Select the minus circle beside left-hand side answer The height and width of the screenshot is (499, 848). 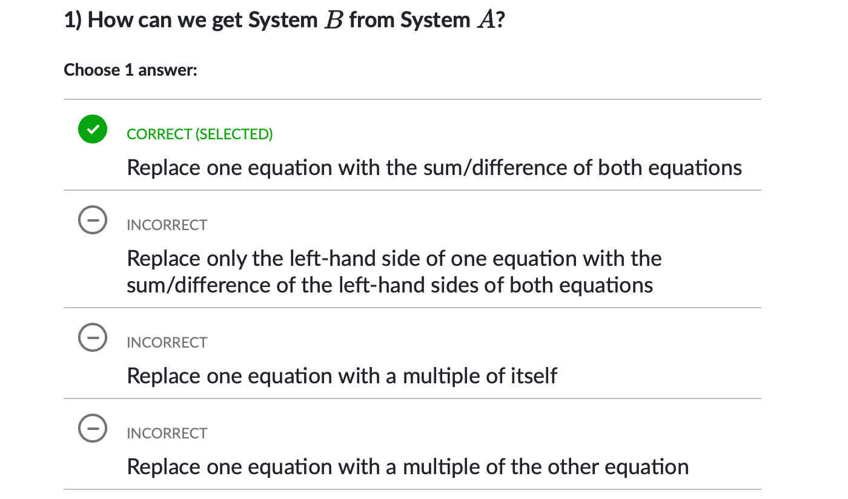tap(93, 220)
